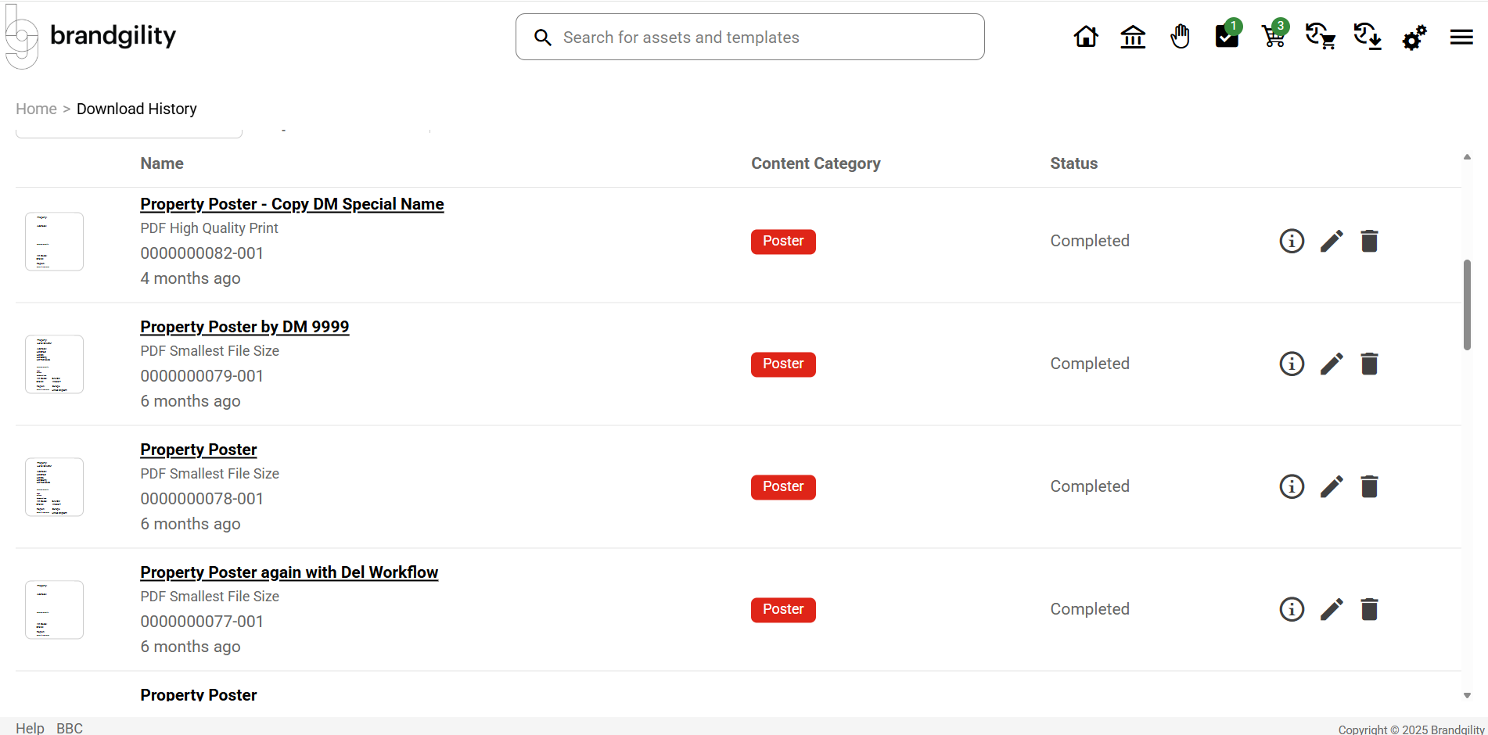Image resolution: width=1488 pixels, height=735 pixels.
Task: Open order history cart icon
Action: tap(1320, 37)
